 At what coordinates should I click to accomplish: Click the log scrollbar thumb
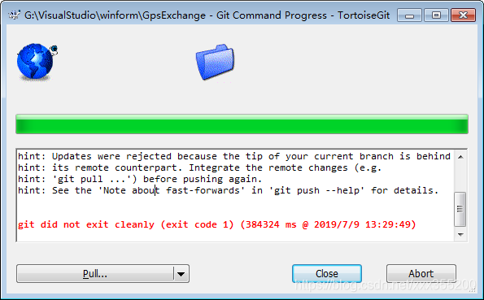[x=460, y=209]
